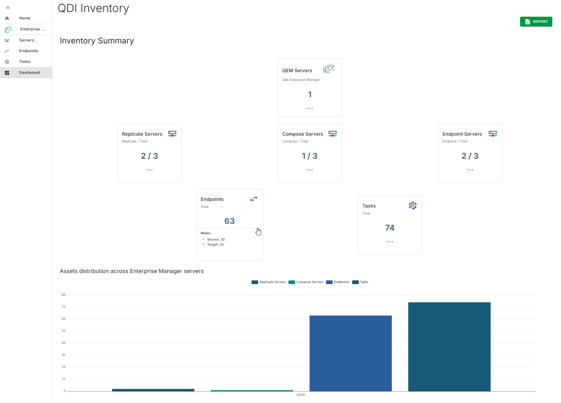Open the ellipsis menu on Tasks card

click(x=390, y=241)
